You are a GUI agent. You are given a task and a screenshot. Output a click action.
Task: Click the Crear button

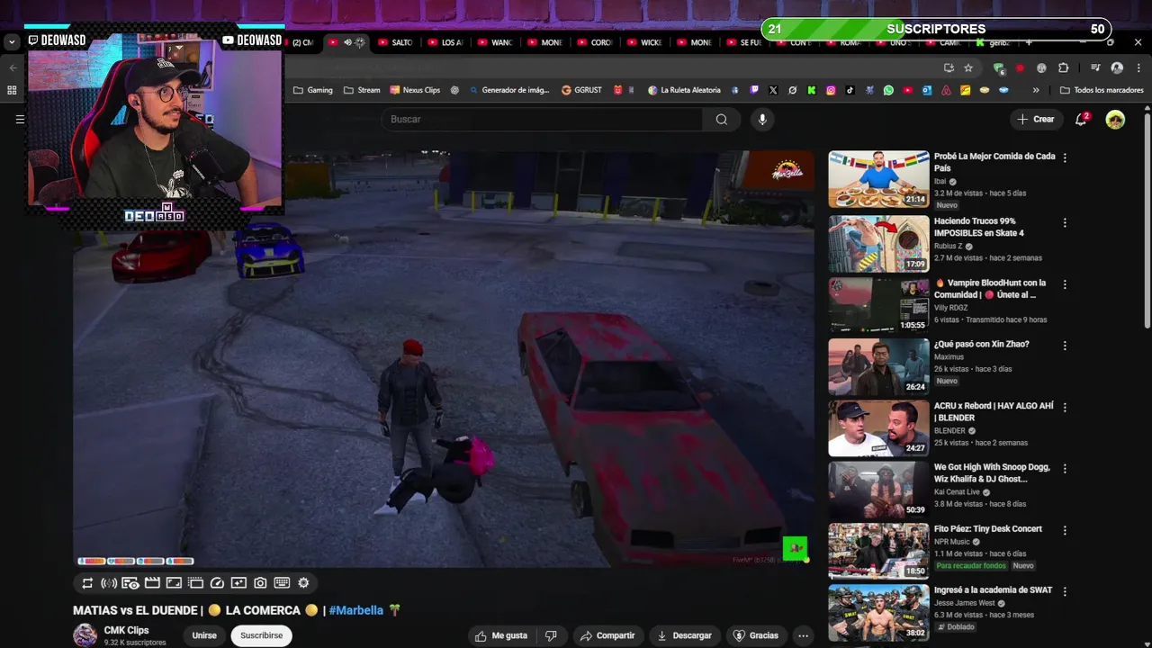[x=1035, y=119]
